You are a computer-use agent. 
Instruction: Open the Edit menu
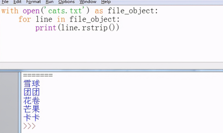[x=17, y=2]
